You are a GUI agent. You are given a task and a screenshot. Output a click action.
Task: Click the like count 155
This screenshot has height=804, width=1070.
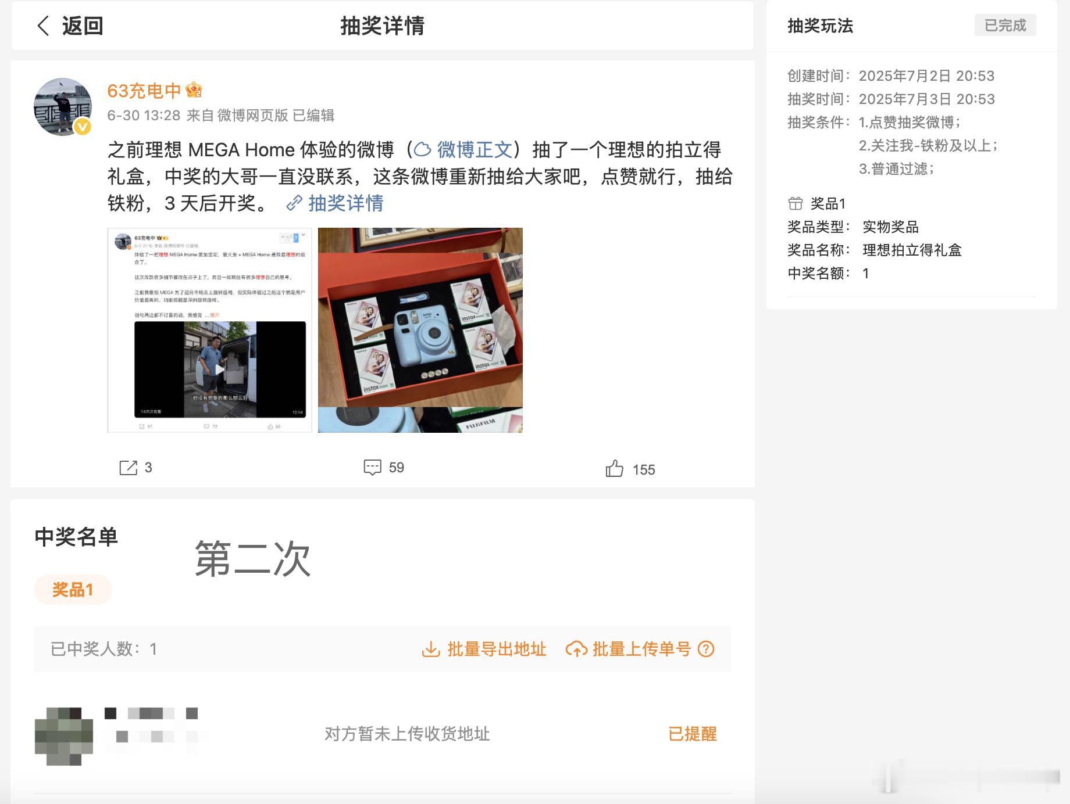point(644,469)
